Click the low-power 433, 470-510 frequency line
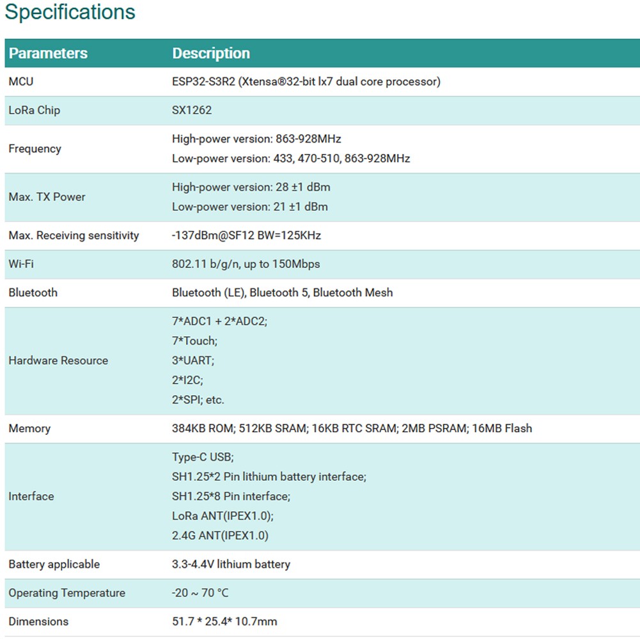Viewport: 640px width, 640px height. click(291, 158)
